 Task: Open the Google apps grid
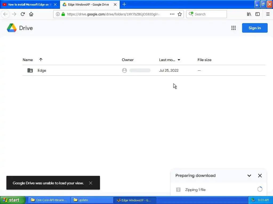pos(234,28)
